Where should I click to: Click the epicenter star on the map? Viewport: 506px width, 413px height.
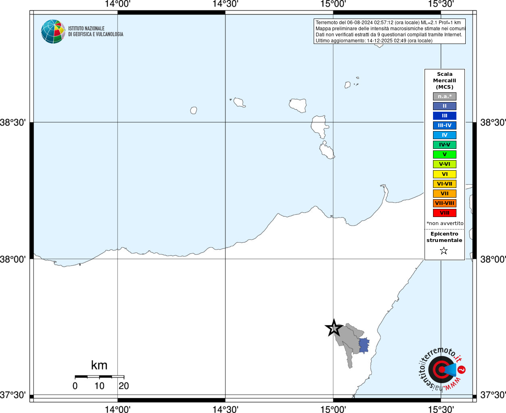point(334,328)
